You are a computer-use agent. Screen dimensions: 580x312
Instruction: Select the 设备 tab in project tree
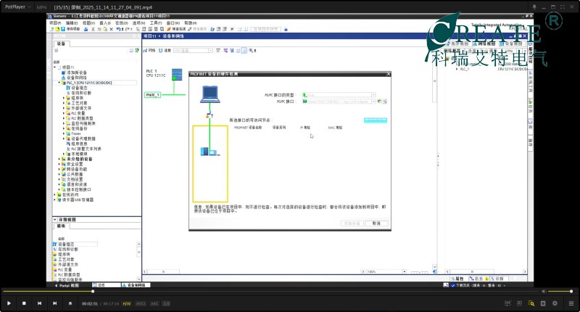coord(61,44)
